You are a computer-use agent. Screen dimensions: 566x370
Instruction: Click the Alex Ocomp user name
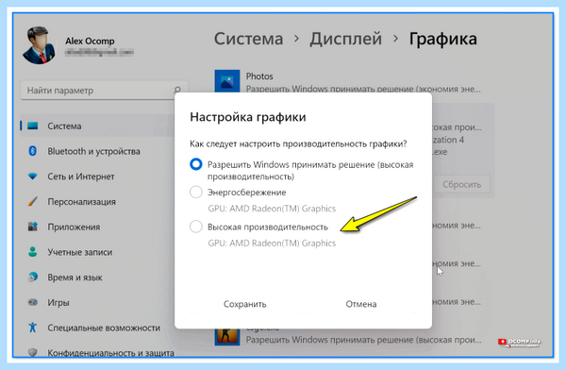click(90, 42)
